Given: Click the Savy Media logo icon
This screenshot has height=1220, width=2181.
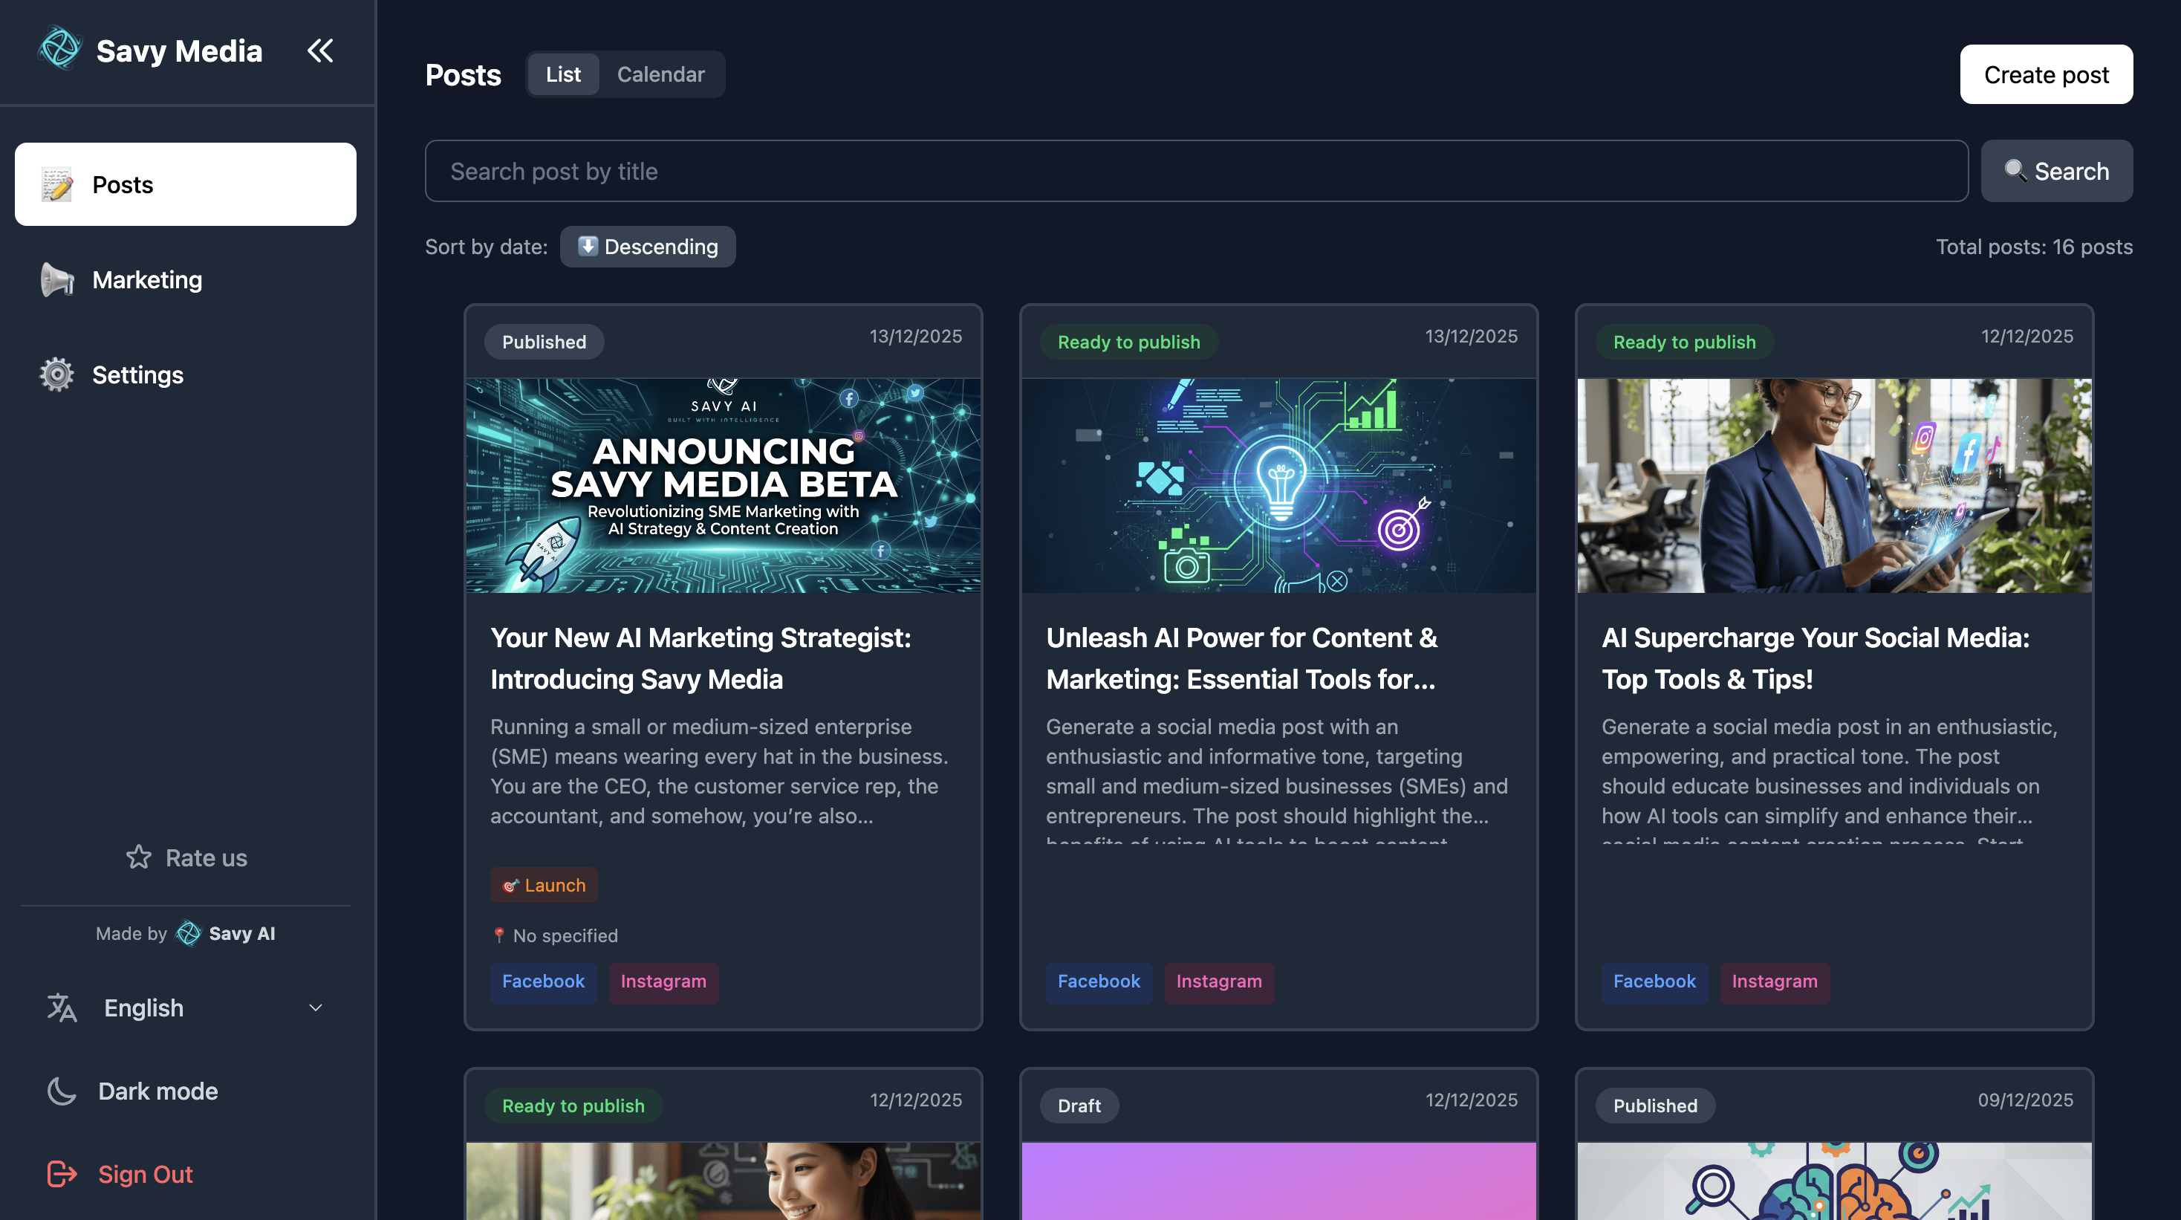Looking at the screenshot, I should [59, 49].
